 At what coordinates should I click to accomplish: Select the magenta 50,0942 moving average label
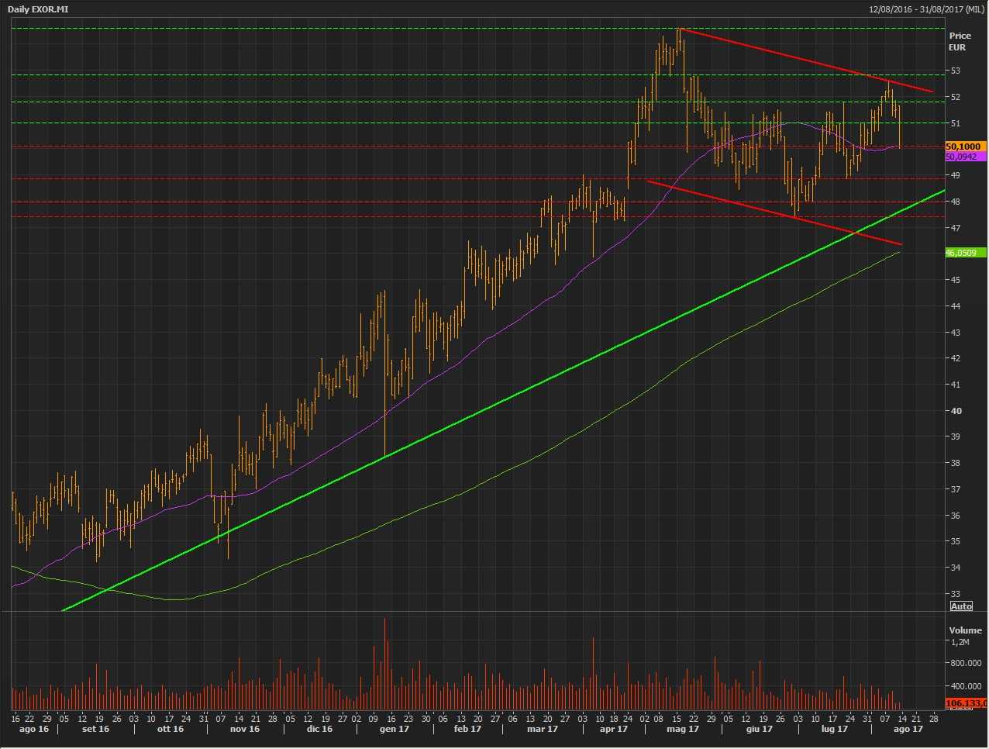pos(963,157)
